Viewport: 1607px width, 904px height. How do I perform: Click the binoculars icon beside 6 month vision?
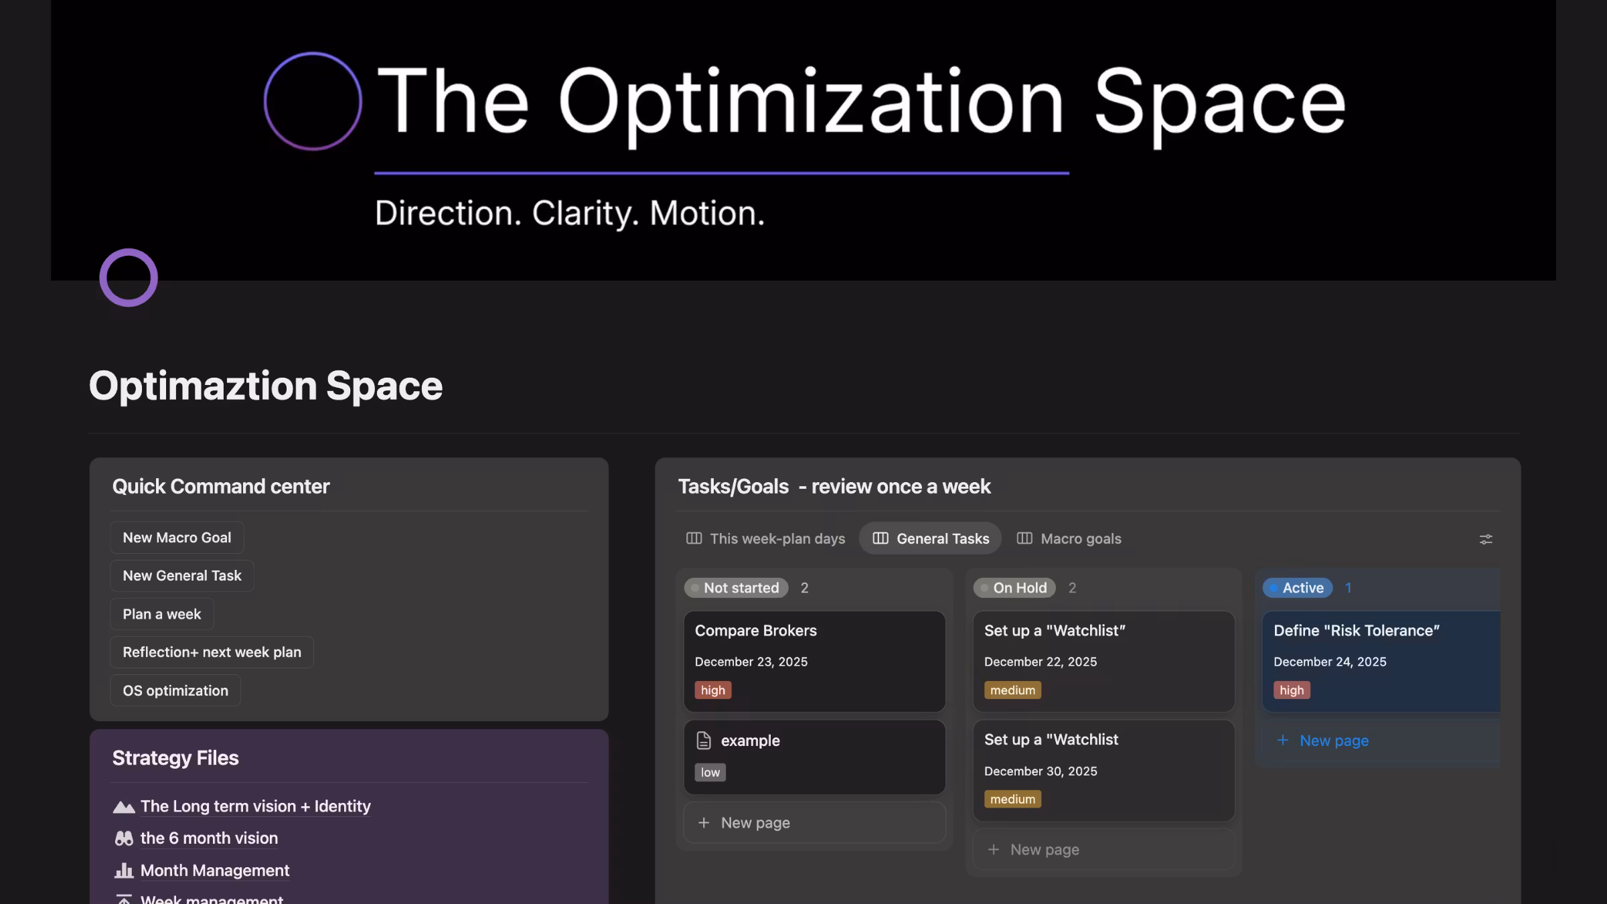(x=124, y=838)
